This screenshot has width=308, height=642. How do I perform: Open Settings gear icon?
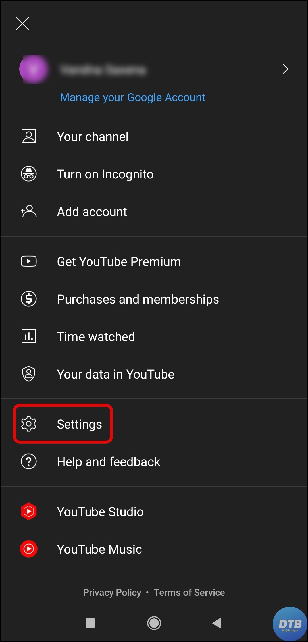(x=29, y=424)
